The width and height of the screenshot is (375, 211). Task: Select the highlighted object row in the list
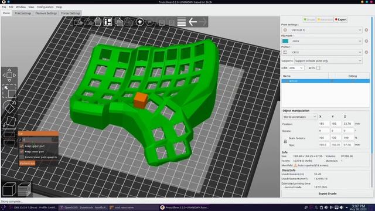326,81
